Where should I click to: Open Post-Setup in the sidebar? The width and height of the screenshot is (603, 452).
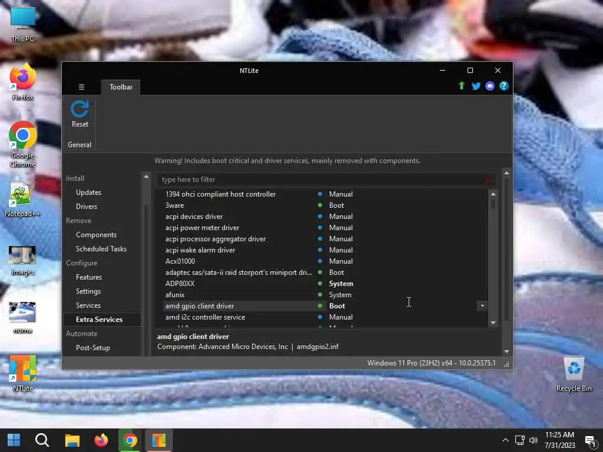92,347
